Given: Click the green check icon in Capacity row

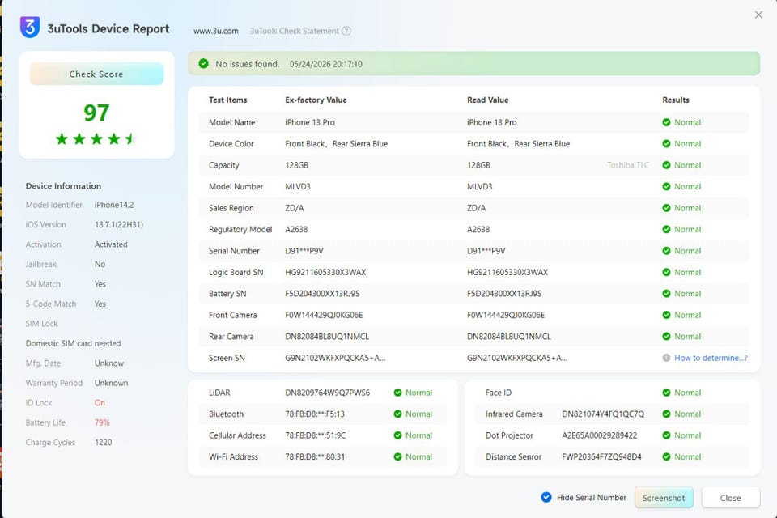Looking at the screenshot, I should point(666,165).
